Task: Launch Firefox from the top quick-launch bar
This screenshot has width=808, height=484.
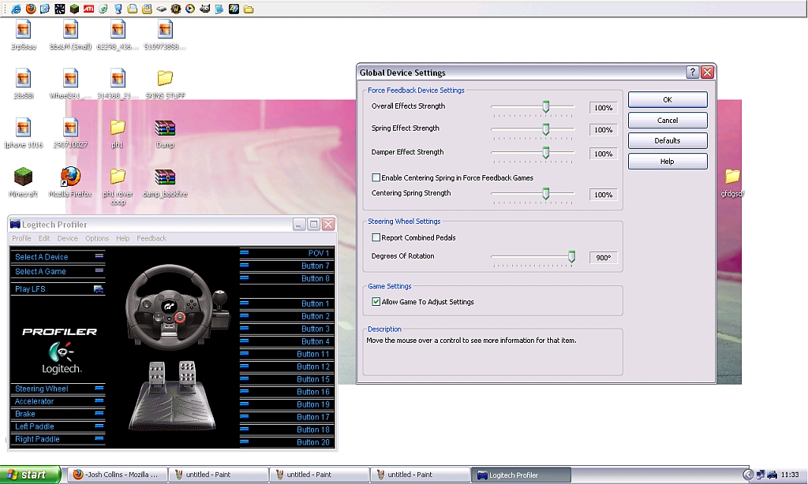Action: click(31, 9)
